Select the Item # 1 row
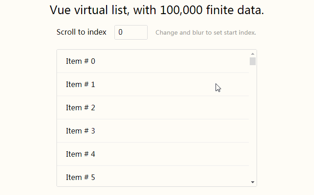Viewport: 314px width, 195px height. click(153, 84)
